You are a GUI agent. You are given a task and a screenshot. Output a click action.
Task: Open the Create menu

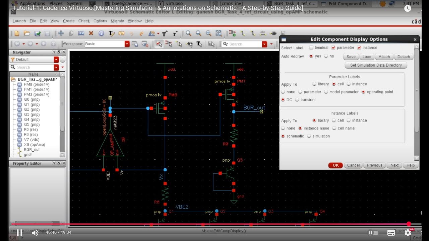click(69, 21)
